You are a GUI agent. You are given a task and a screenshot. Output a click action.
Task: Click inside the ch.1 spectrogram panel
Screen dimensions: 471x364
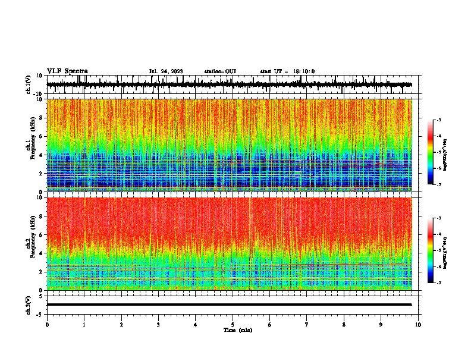230,145
